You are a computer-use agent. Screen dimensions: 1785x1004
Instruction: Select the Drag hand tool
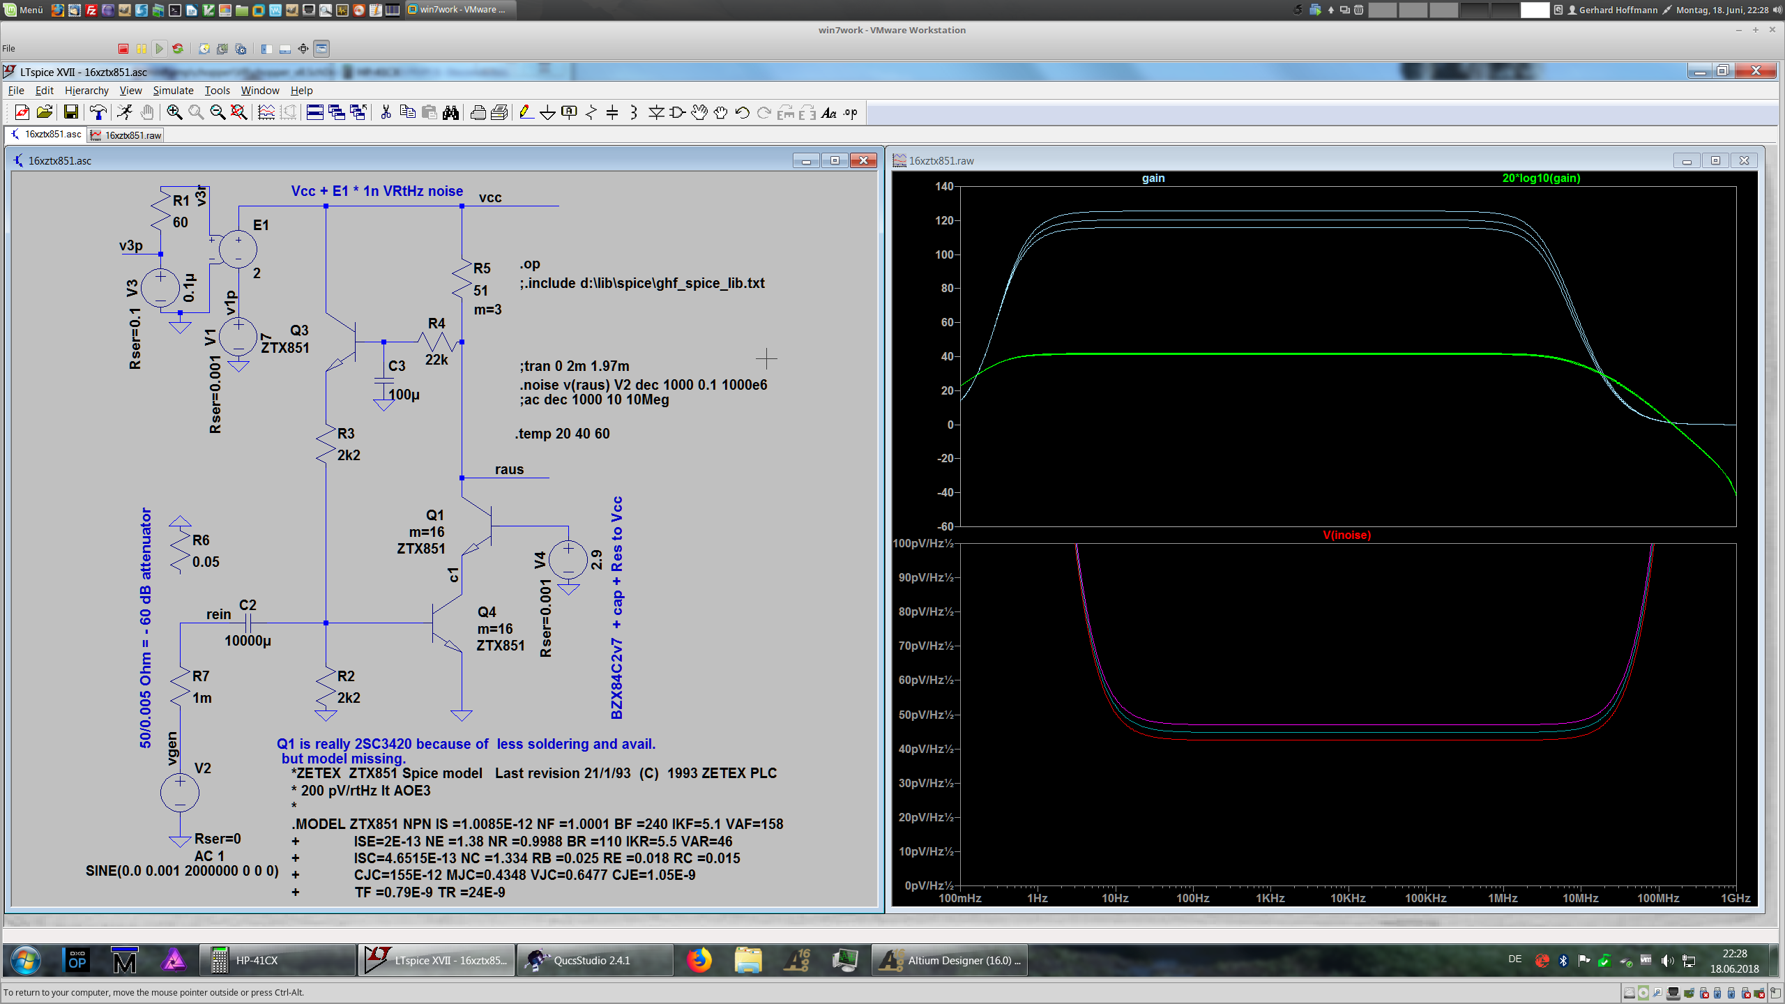coord(720,112)
